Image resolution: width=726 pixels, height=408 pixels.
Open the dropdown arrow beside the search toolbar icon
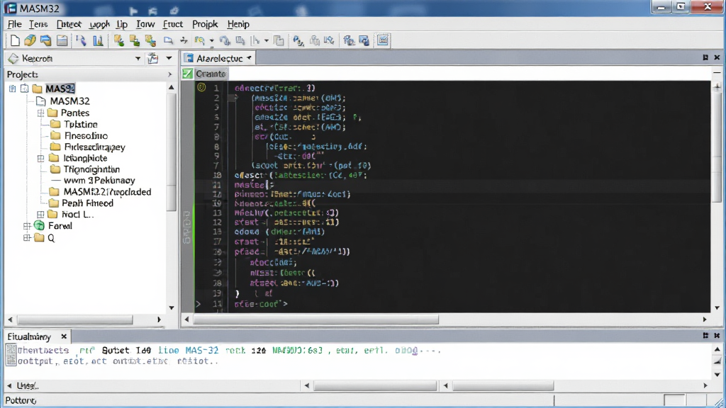[211, 40]
